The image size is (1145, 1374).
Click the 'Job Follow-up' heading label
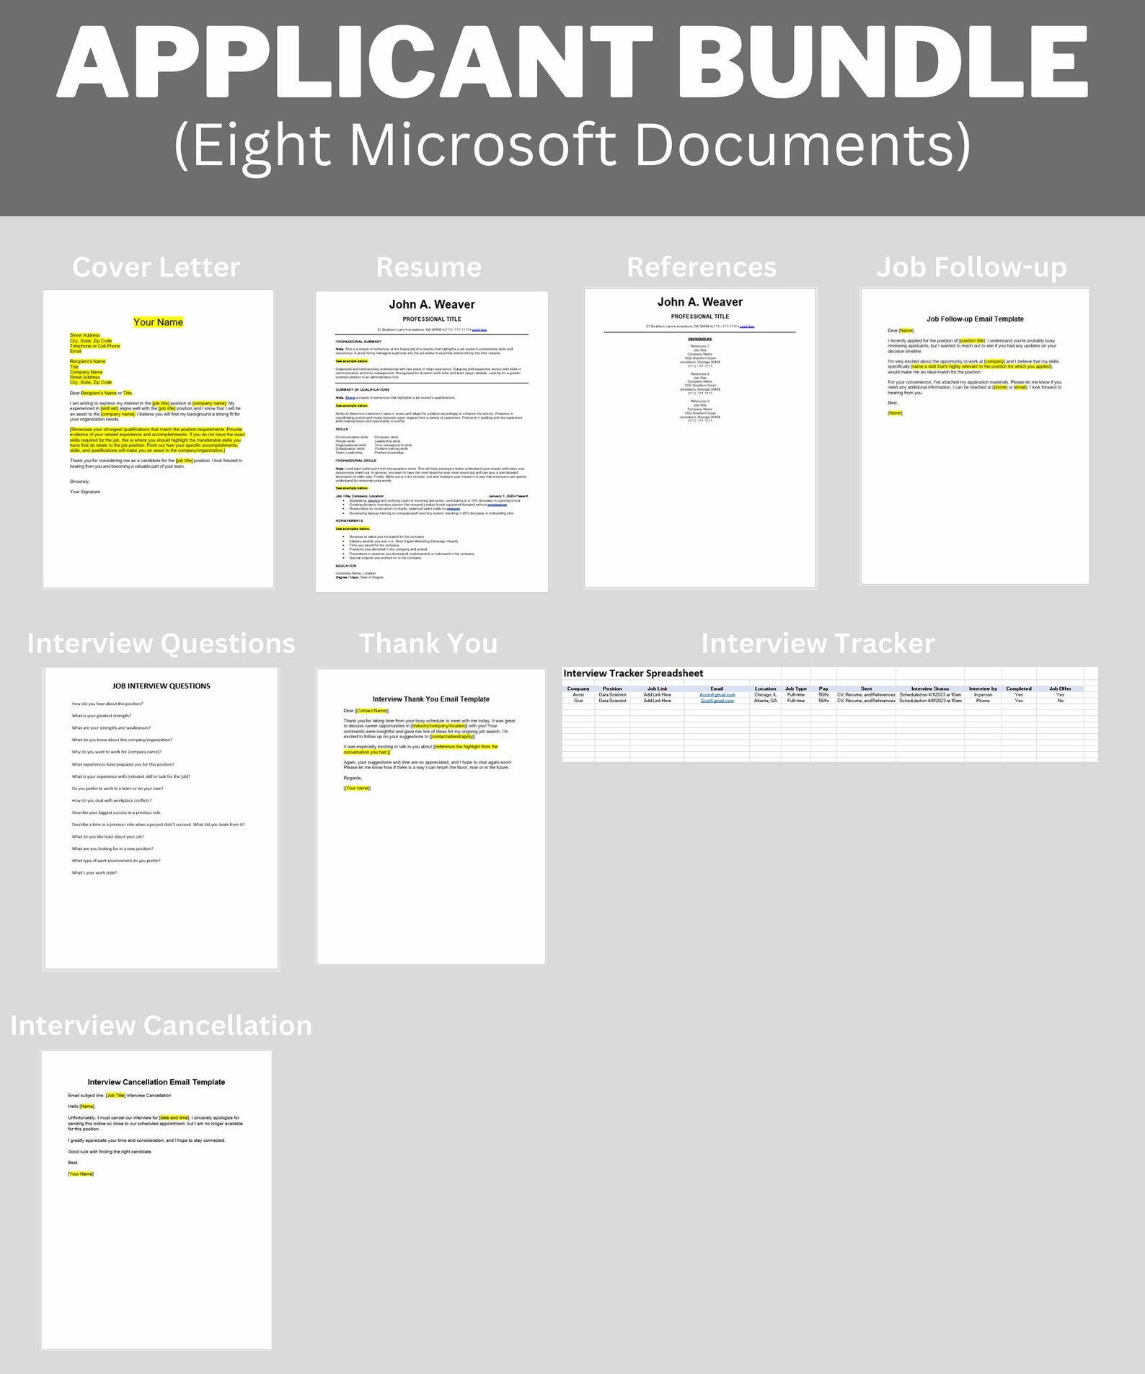(x=971, y=267)
